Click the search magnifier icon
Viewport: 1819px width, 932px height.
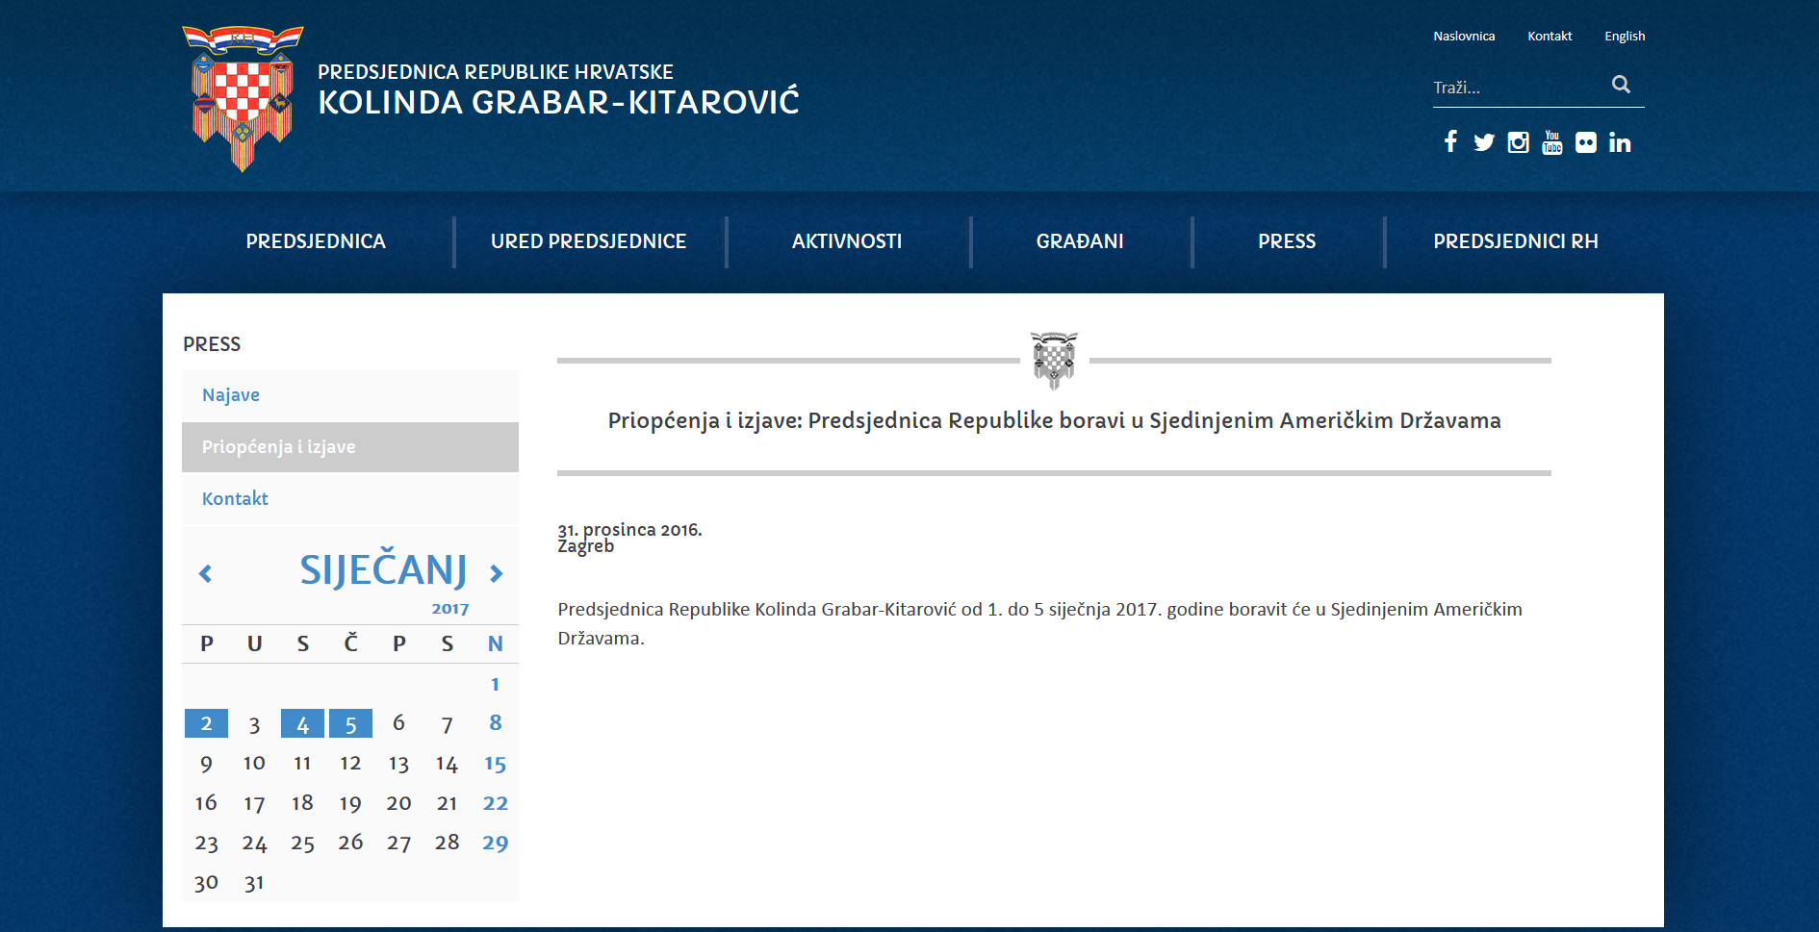tap(1621, 85)
